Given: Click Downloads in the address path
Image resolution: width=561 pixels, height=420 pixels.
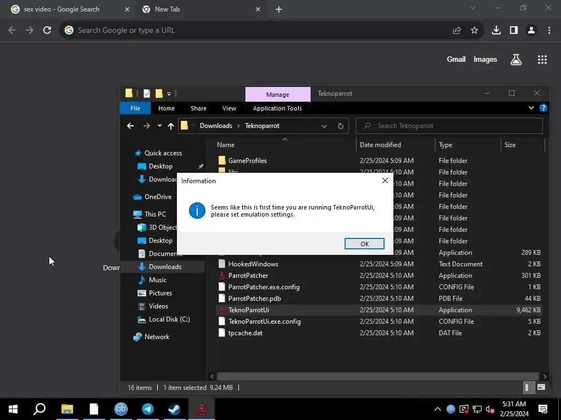Looking at the screenshot, I should (x=216, y=126).
